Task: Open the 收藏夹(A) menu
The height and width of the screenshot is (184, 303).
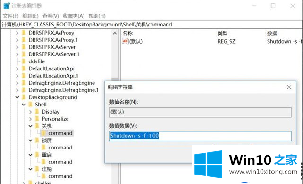Action: [74, 16]
